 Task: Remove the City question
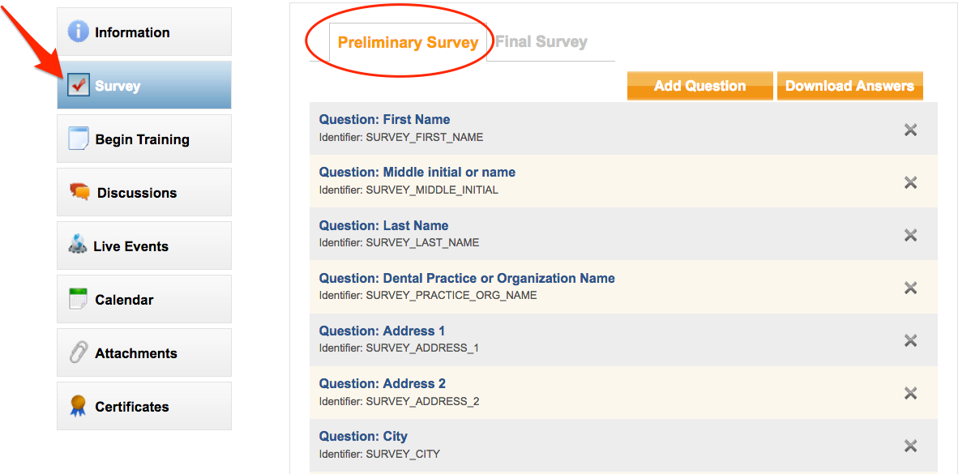[x=910, y=446]
